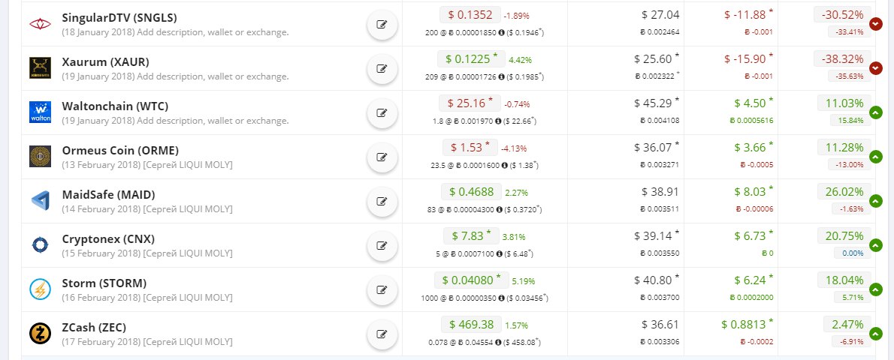
Task: Click the $ 8.03 MaidSafe profit value
Action: (x=754, y=191)
